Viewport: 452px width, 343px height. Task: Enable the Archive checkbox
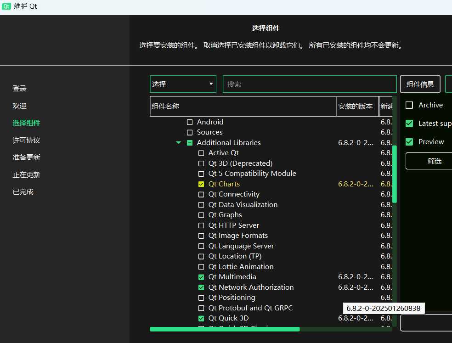click(x=409, y=105)
